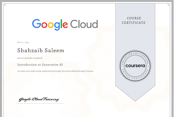Click the Coursera certificate seal

[135, 66]
